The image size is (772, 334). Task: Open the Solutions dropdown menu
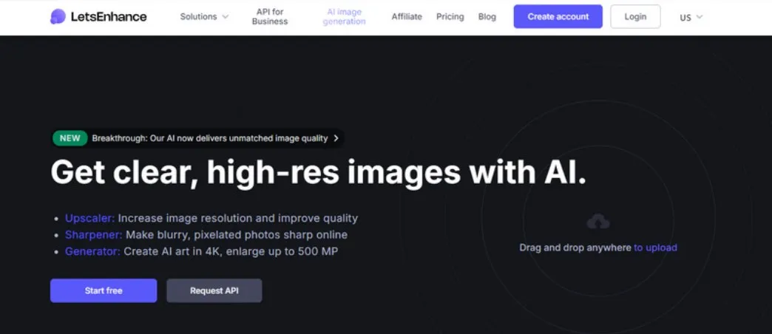204,17
